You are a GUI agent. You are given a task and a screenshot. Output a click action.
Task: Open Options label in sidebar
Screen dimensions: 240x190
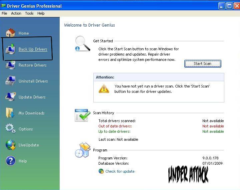tap(26, 129)
